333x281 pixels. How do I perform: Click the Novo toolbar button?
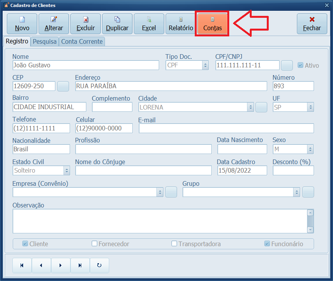22,24
